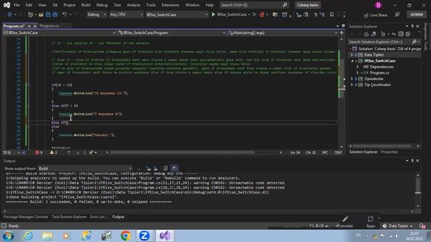Click the ADMIN button

[416, 15]
